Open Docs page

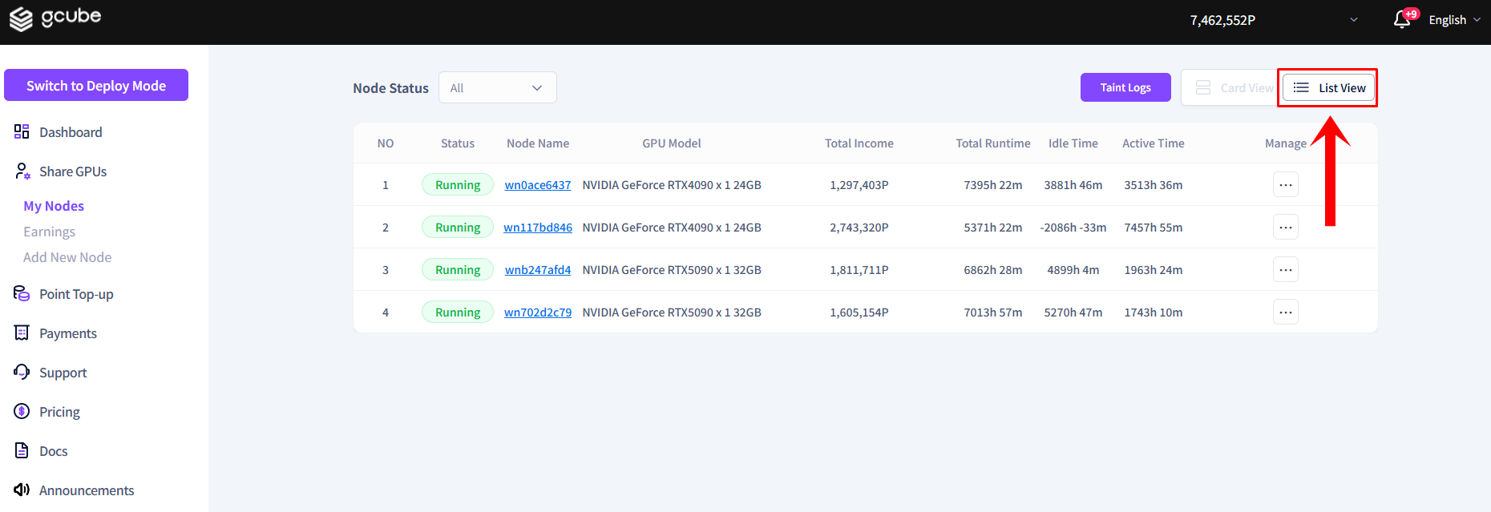click(x=53, y=451)
